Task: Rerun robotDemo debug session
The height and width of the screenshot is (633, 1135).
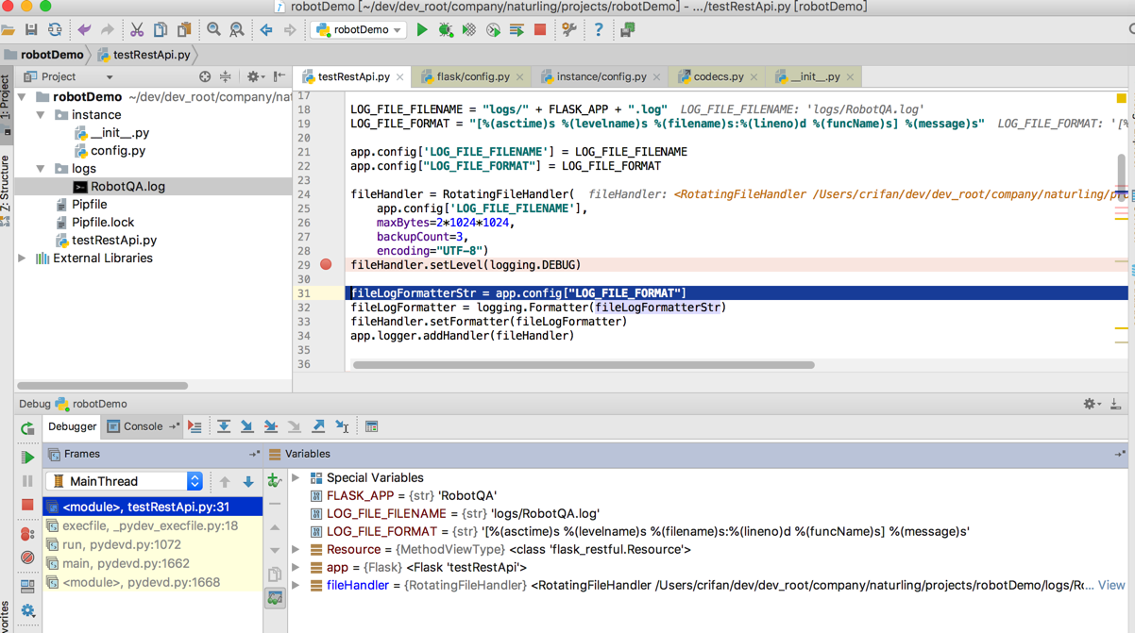Action: coord(27,428)
